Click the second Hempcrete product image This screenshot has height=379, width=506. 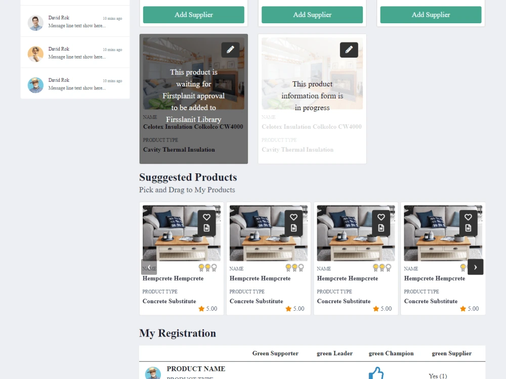269,233
